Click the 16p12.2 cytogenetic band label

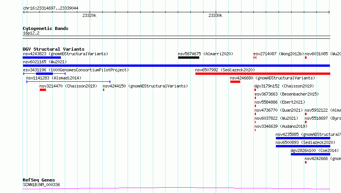31,33
